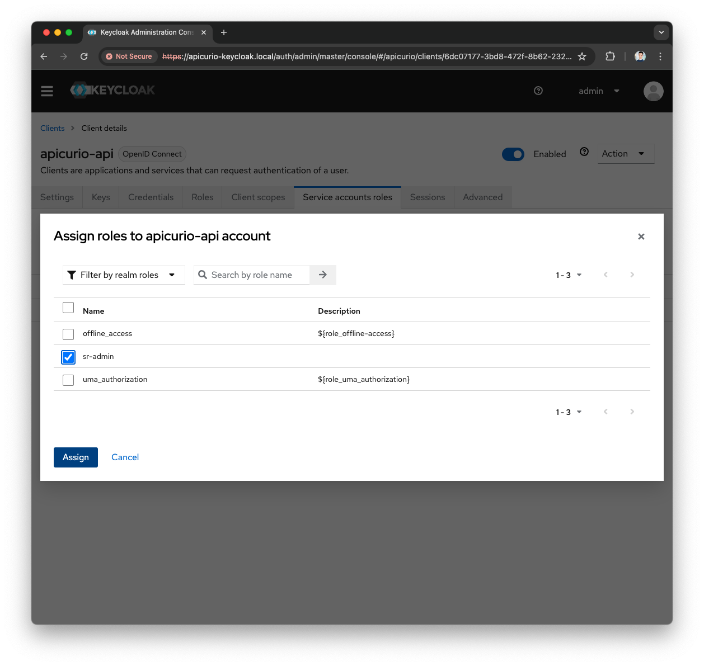Open the Action dropdown
The image size is (704, 666).
pos(625,153)
